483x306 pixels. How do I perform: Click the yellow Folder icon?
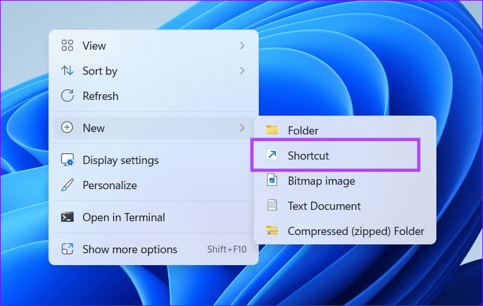click(272, 130)
